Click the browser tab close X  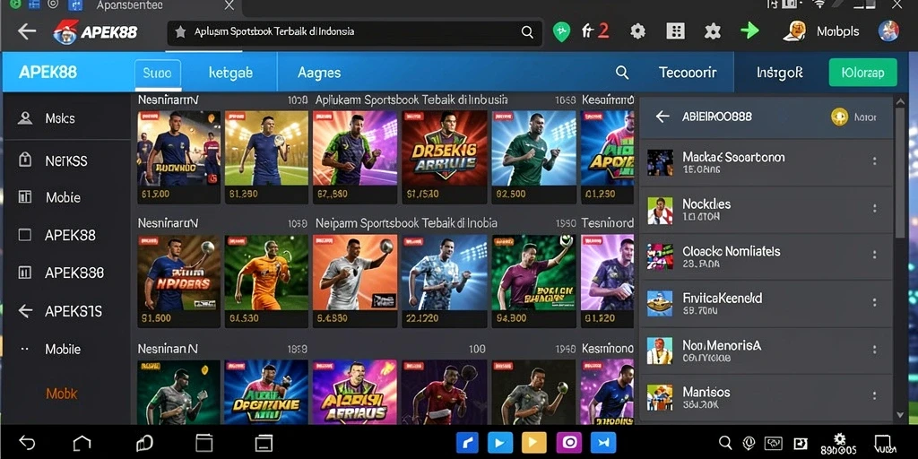pyautogui.click(x=229, y=5)
